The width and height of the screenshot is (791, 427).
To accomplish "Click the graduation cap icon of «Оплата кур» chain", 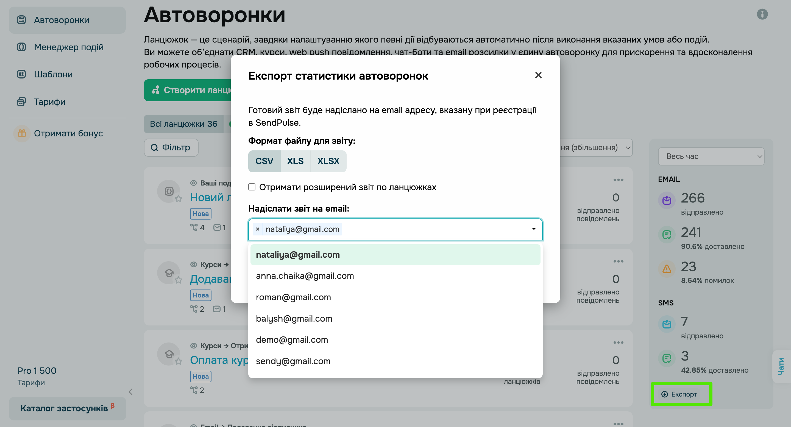I will [x=169, y=354].
